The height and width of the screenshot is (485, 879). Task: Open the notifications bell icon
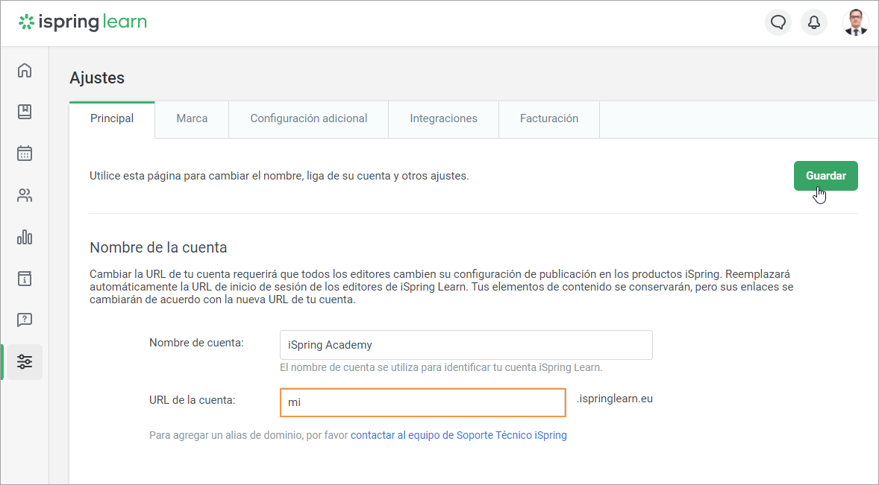coord(814,22)
